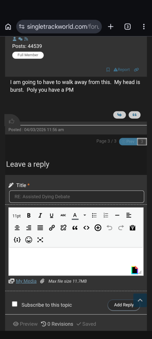Open the browser tab switcher
This screenshot has height=339, width=152.
click(128, 27)
